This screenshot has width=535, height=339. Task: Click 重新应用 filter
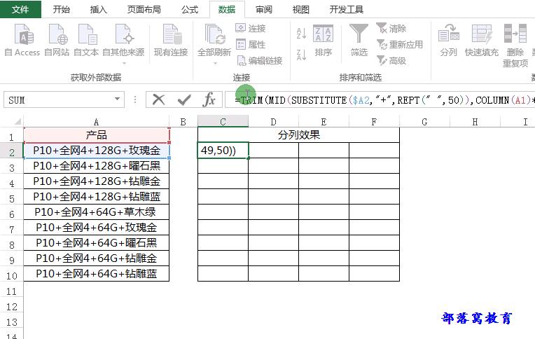(x=400, y=44)
